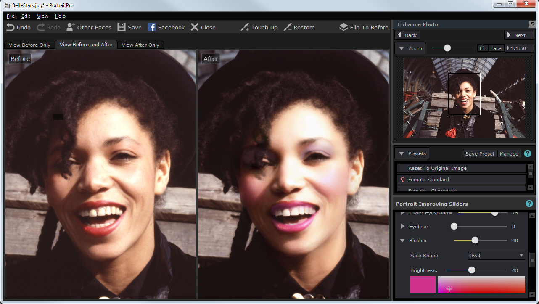Click the Brightness value 43
The width and height of the screenshot is (539, 304).
pyautogui.click(x=515, y=270)
